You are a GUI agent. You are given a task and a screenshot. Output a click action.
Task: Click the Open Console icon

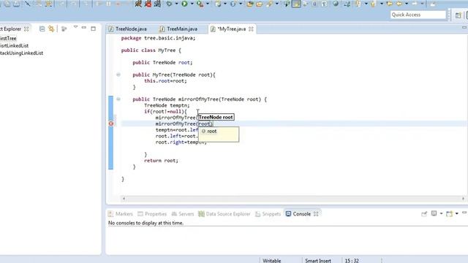point(449,213)
